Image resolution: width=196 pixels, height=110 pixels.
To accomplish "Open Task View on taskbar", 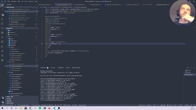I will [16, 108].
